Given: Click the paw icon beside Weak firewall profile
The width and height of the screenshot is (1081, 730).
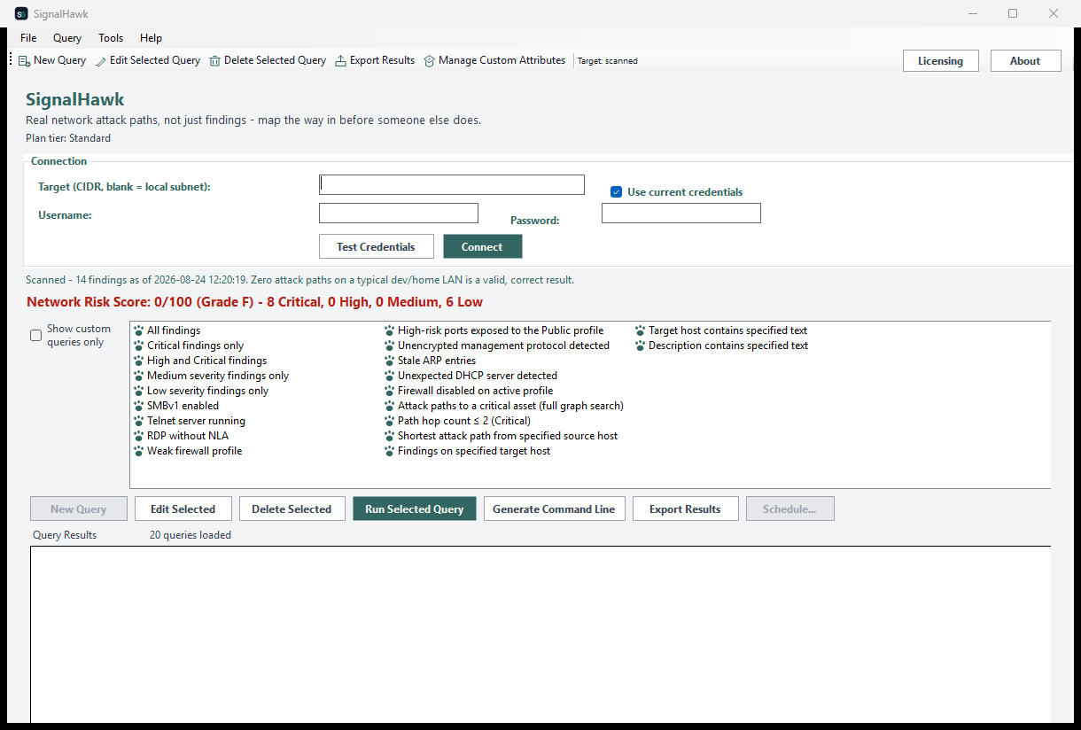Looking at the screenshot, I should coord(139,451).
